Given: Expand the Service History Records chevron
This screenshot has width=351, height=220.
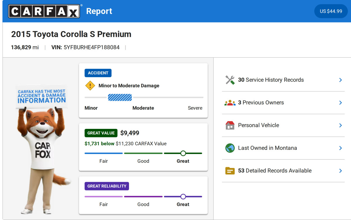Looking at the screenshot, I should tap(340, 80).
